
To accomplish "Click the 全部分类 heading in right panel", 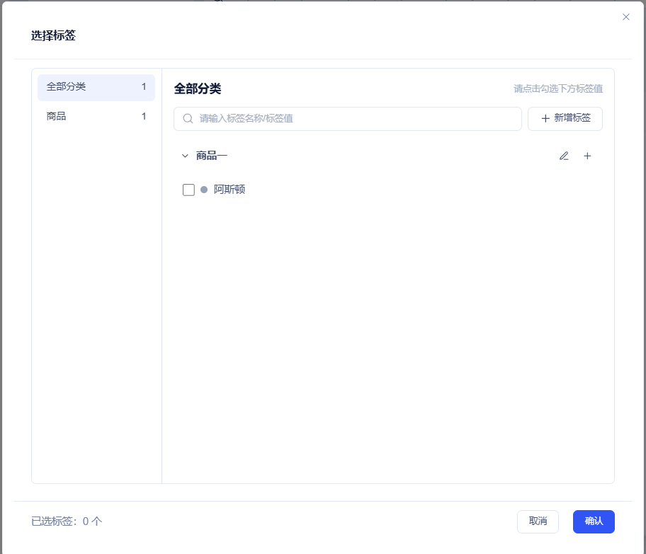I will pos(198,88).
